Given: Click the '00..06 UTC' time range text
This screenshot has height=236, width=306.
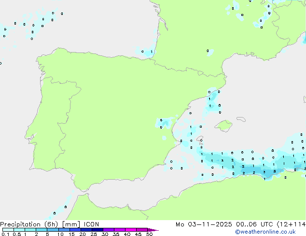Looking at the screenshot, I should (254, 224).
